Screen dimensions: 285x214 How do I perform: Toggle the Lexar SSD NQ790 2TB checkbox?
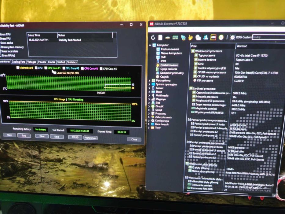click(x=55, y=73)
